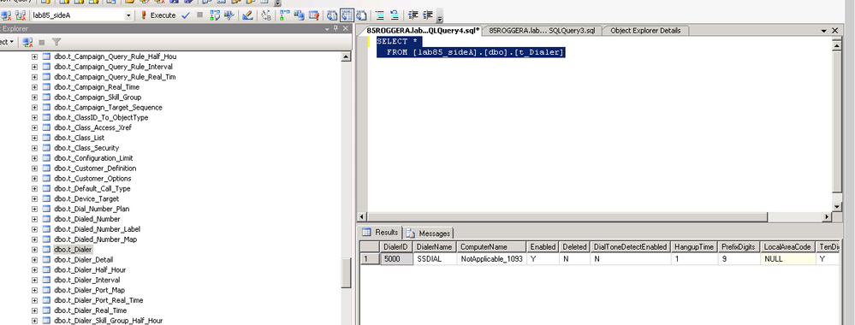Expand the dbo.t_Dialer table node
Viewport: 855px width, 325px height.
[x=35, y=249]
